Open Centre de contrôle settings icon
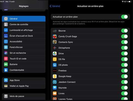The width and height of the screenshot is (133, 101). point(6,24)
